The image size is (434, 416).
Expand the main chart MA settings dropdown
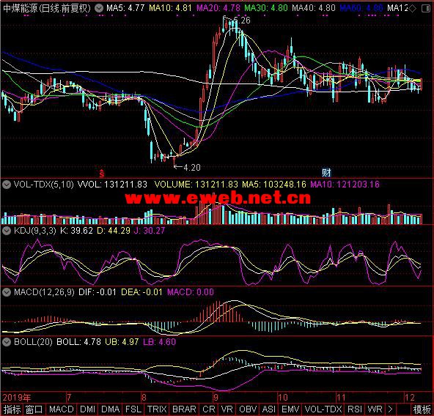point(98,8)
